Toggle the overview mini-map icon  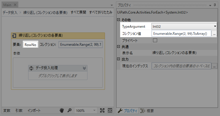pos(110,111)
